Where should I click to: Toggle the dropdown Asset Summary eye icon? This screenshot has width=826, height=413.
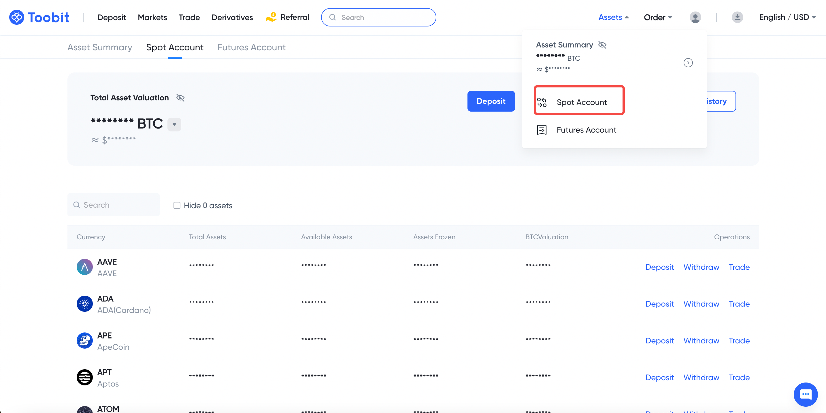click(x=602, y=45)
